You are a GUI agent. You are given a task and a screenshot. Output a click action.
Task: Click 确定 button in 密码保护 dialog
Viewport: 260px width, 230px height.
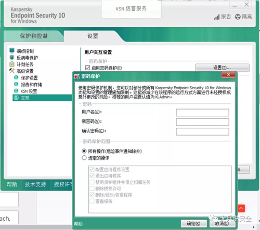tap(194, 224)
